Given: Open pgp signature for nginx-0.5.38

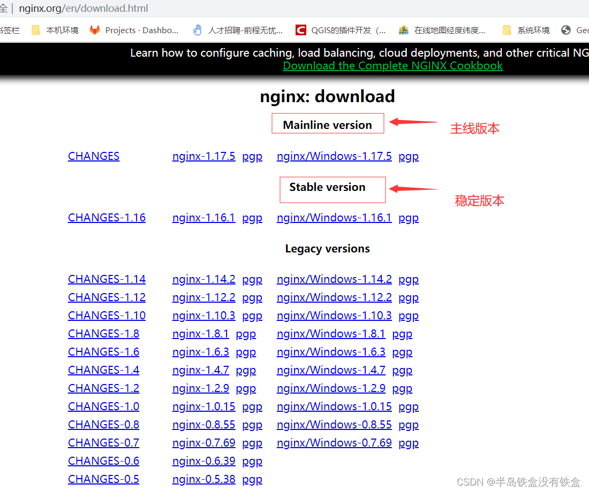Looking at the screenshot, I should pyautogui.click(x=252, y=480).
